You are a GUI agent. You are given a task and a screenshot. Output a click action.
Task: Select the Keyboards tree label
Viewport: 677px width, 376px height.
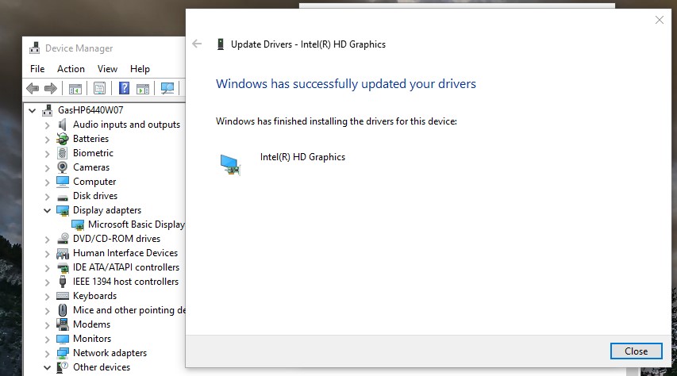tap(94, 296)
